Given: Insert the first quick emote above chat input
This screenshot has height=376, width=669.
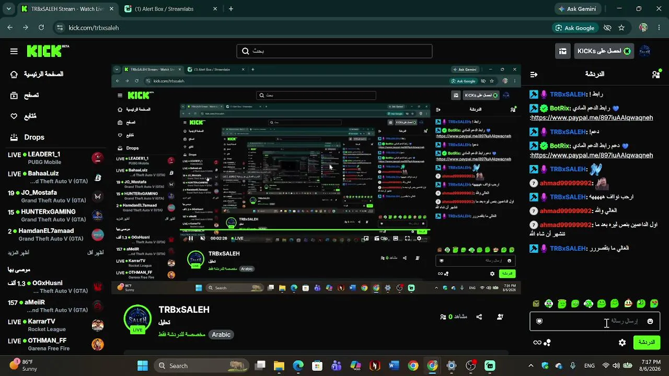Looking at the screenshot, I should [x=536, y=303].
